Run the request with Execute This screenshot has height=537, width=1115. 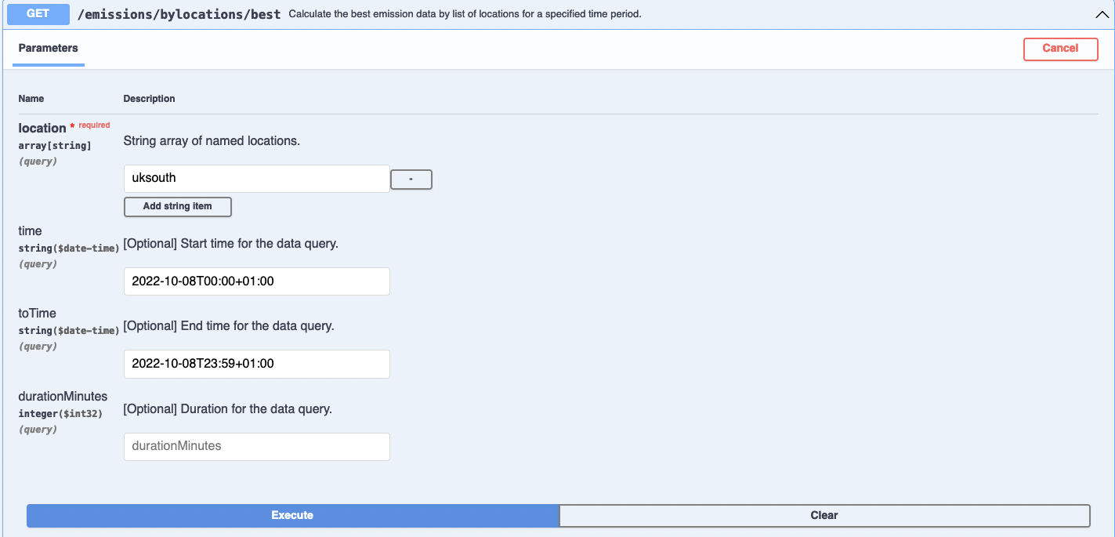(292, 516)
